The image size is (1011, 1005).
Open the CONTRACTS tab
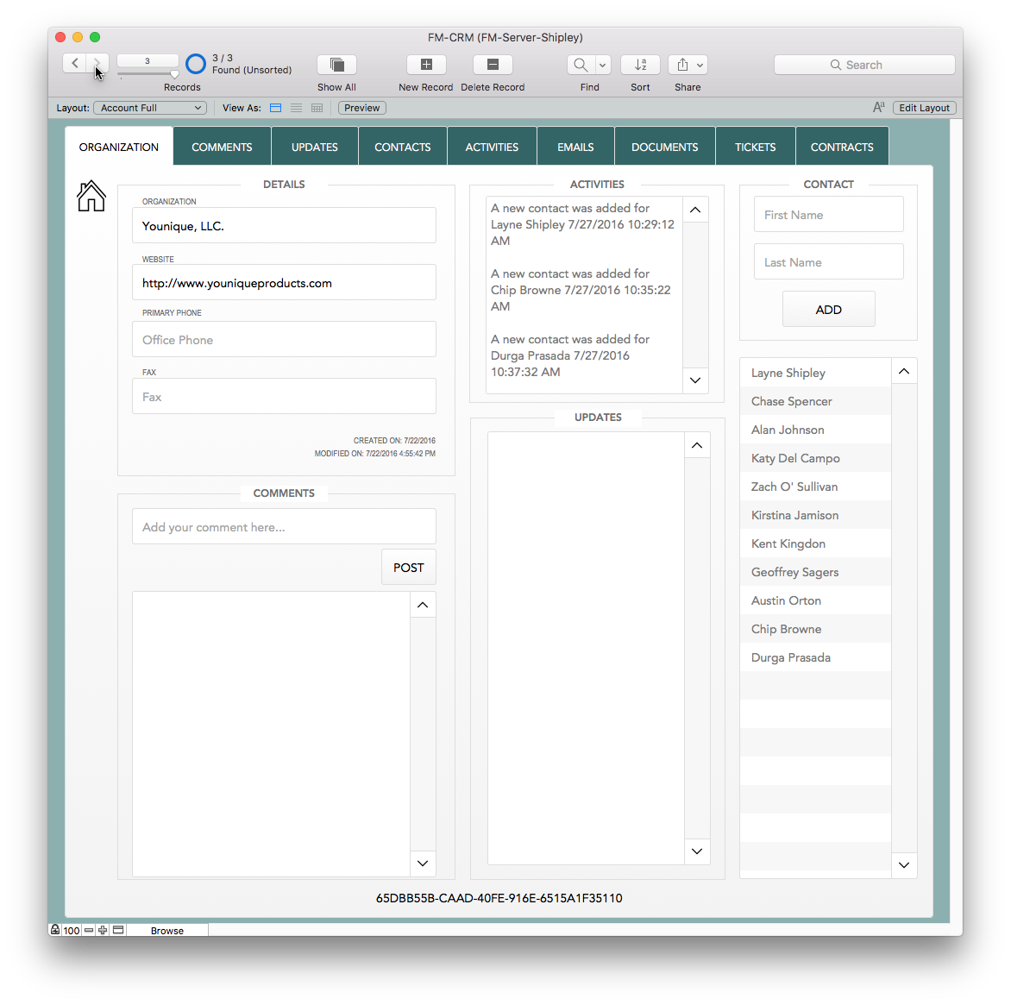pos(842,147)
